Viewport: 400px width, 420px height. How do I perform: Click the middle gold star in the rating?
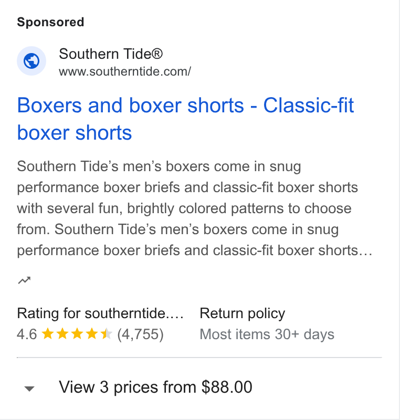(77, 334)
